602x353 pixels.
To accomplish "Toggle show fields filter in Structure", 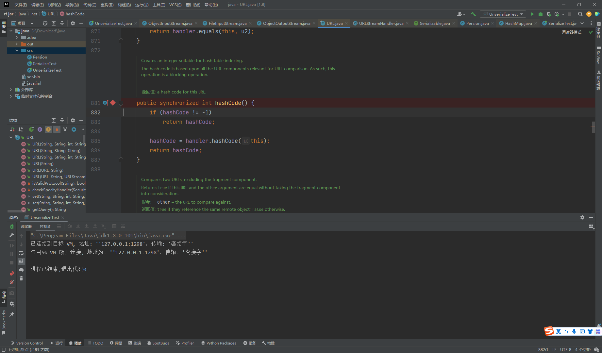I will tap(48, 129).
